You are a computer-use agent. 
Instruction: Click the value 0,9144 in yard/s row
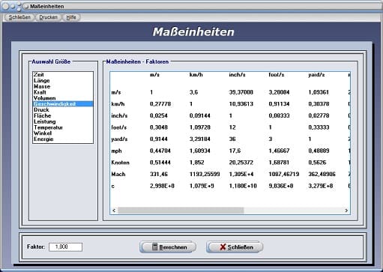(159, 139)
